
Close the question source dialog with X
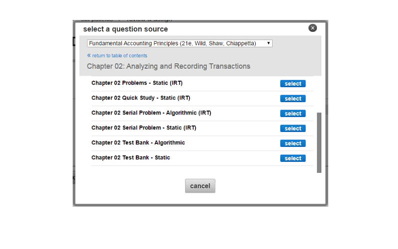click(312, 28)
